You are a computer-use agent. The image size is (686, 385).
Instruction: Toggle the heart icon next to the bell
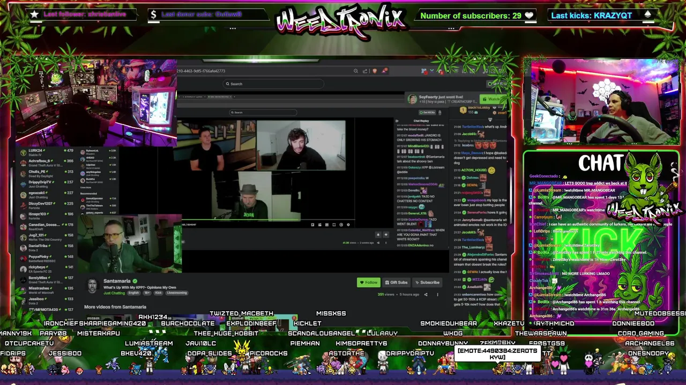point(385,235)
